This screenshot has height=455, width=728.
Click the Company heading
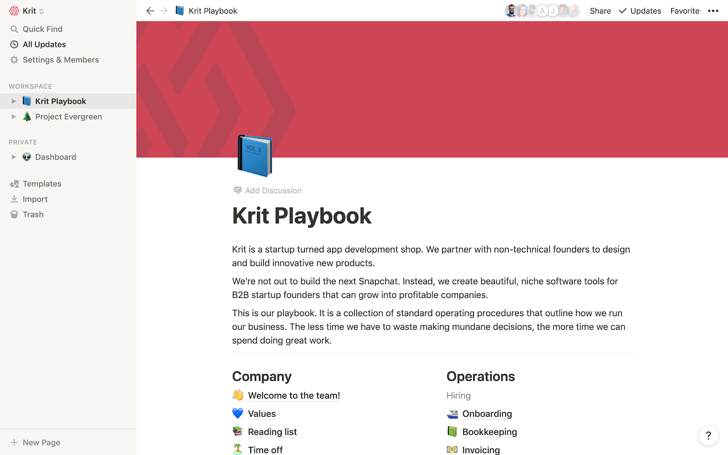point(262,377)
